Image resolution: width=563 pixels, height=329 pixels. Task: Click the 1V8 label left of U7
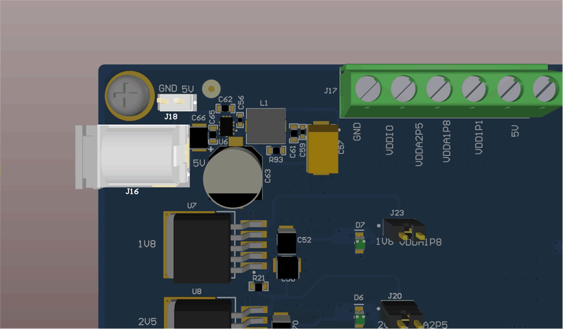[x=147, y=244]
